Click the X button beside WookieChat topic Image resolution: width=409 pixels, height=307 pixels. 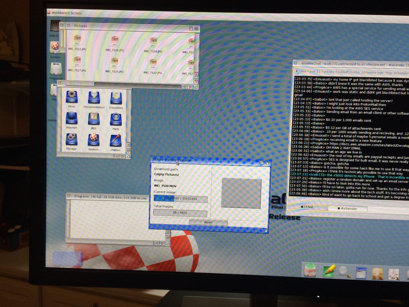[x=297, y=71]
